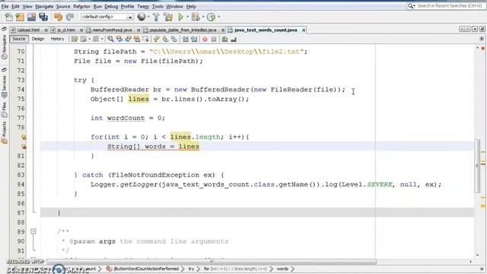Open the Refactor menu
The image size is (487, 274).
pos(81,6)
